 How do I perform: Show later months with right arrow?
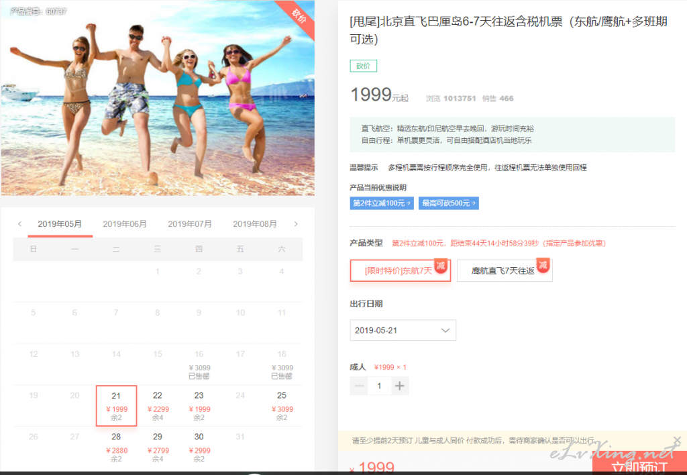296,224
